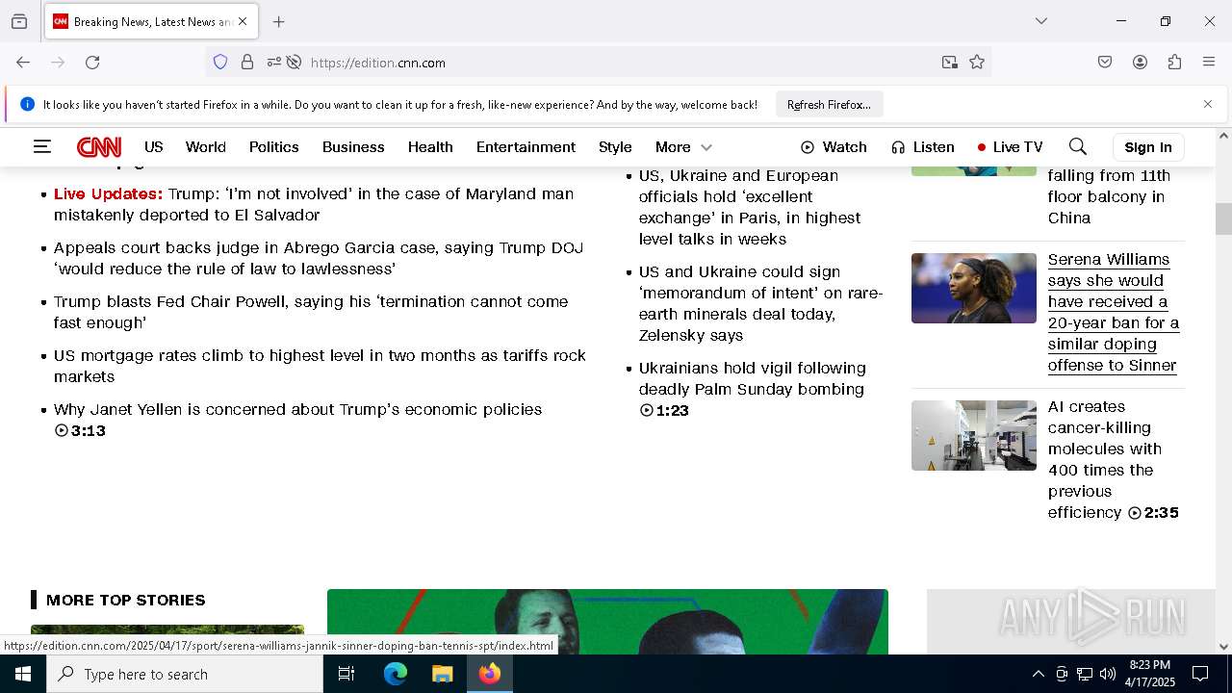Viewport: 1232px width, 693px height.
Task: Open the World section
Action: pos(206,147)
